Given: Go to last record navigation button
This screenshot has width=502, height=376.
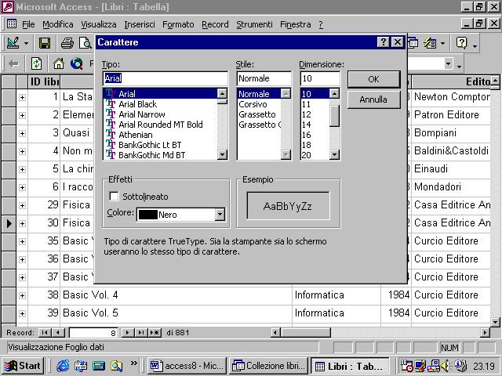Looking at the screenshot, I should click(x=140, y=332).
